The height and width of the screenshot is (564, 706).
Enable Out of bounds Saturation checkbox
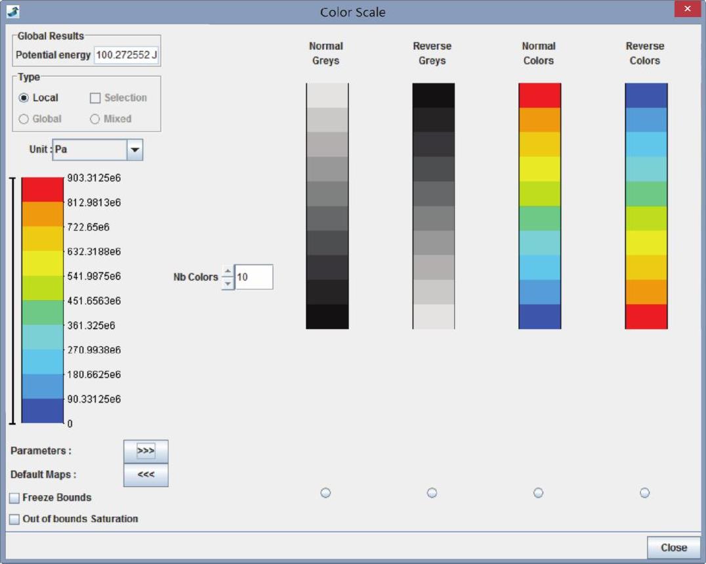(x=15, y=519)
